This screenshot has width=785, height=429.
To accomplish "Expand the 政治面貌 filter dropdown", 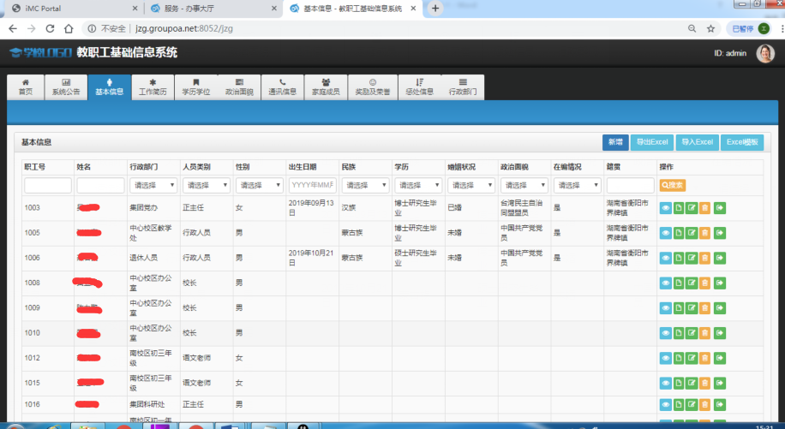I will pyautogui.click(x=524, y=186).
